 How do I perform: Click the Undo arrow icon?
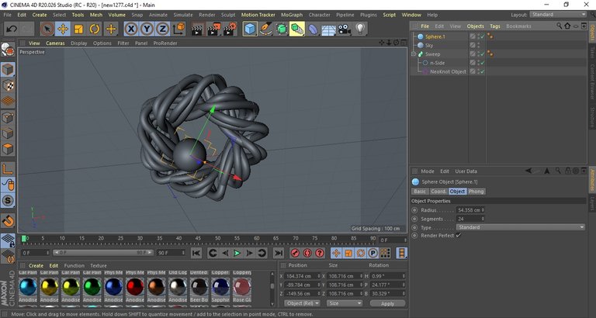[x=12, y=29]
